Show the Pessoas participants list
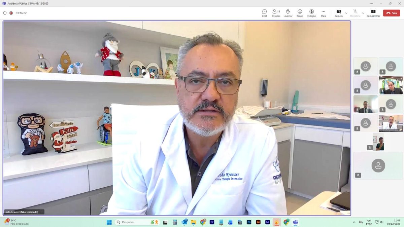Image resolution: width=404 pixels, height=227 pixels. tap(276, 13)
